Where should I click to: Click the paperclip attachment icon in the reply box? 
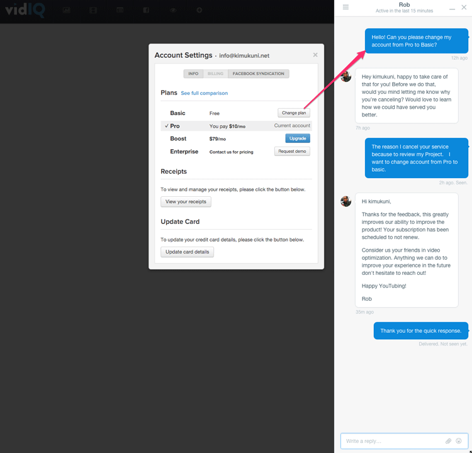(x=449, y=441)
